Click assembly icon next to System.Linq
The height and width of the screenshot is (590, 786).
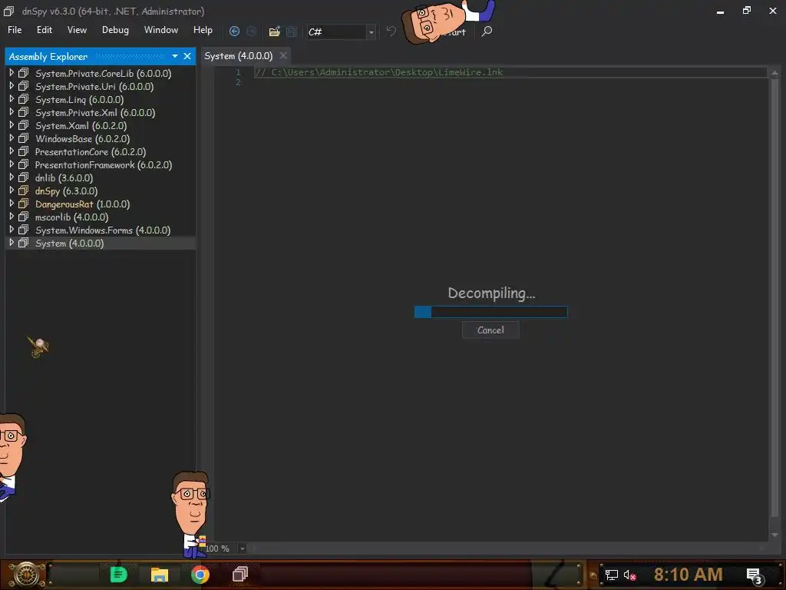pos(23,99)
